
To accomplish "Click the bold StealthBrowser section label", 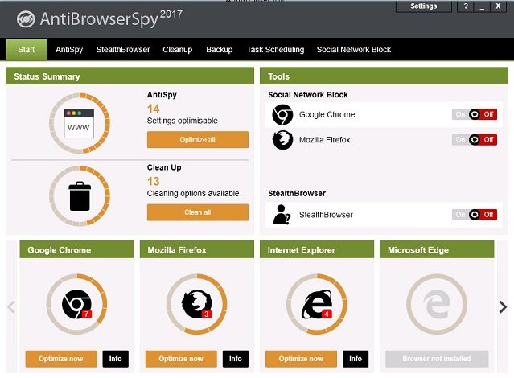I will [x=297, y=194].
